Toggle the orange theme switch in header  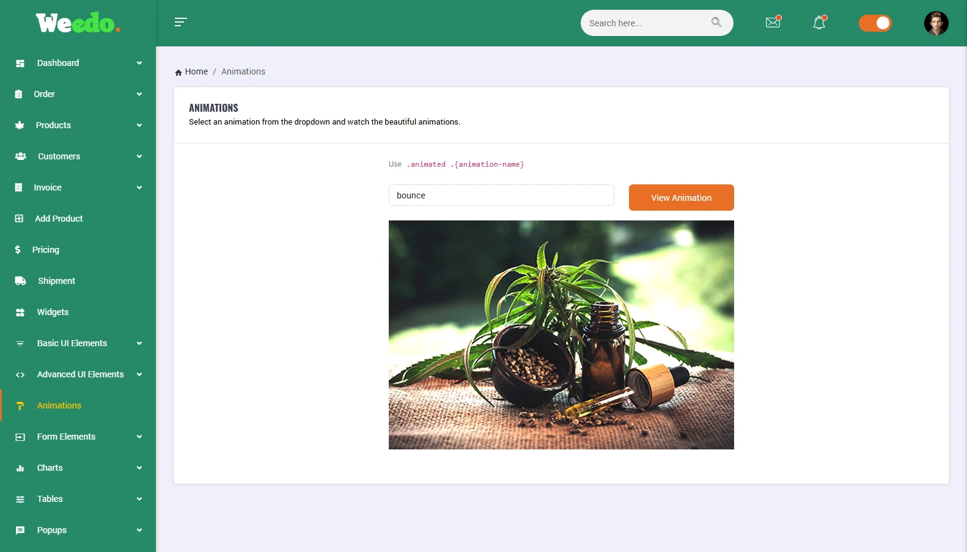coord(875,23)
